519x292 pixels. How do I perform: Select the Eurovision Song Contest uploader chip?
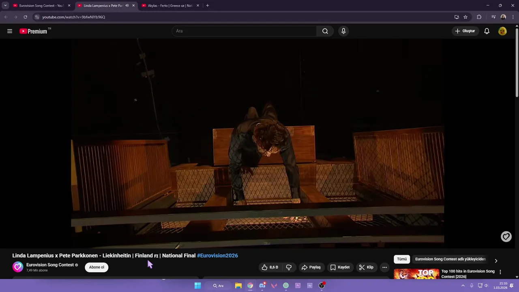pyautogui.click(x=450, y=259)
